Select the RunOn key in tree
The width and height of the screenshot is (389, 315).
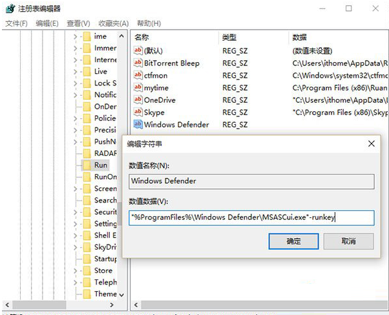(x=105, y=177)
